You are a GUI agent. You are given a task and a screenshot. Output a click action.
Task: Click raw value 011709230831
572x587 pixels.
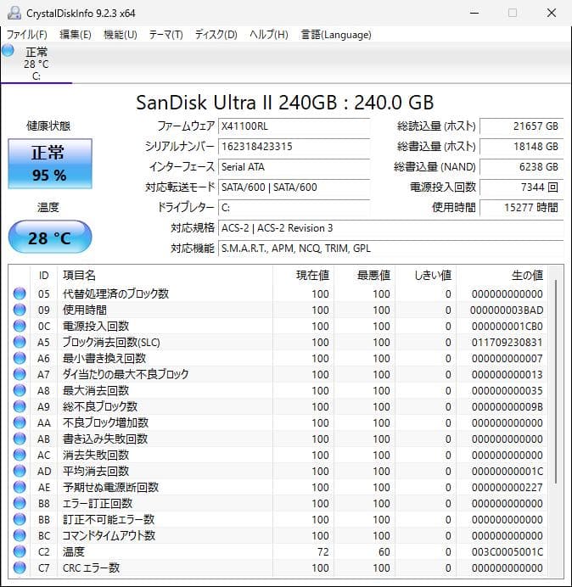507,342
